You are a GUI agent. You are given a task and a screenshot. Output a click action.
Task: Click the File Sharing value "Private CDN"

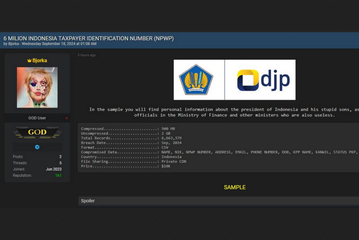pyautogui.click(x=174, y=161)
